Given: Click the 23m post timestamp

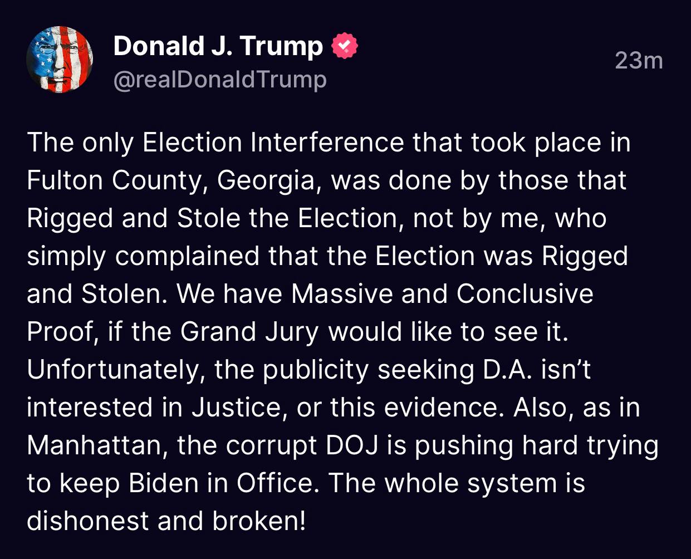Looking at the screenshot, I should pyautogui.click(x=639, y=60).
